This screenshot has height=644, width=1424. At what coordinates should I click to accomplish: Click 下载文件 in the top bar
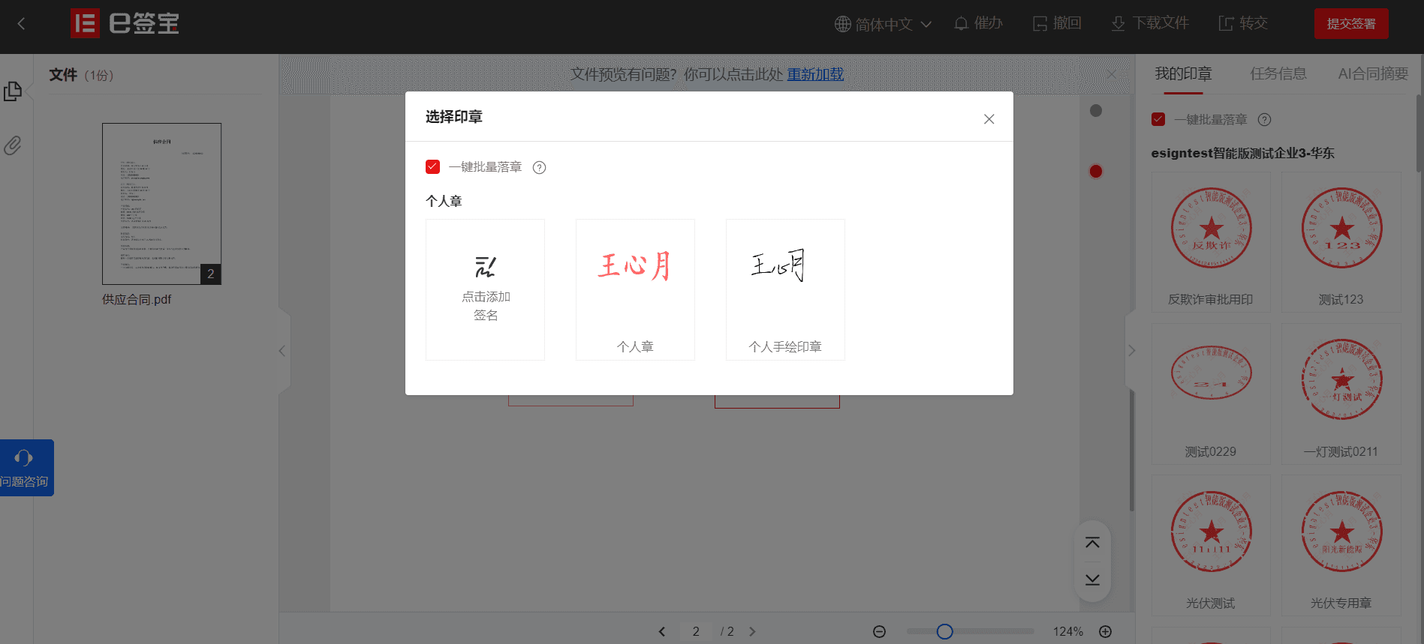point(1150,24)
